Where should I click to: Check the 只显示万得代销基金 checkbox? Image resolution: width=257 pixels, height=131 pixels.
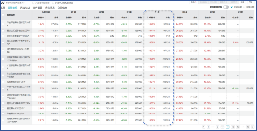[53, 3]
